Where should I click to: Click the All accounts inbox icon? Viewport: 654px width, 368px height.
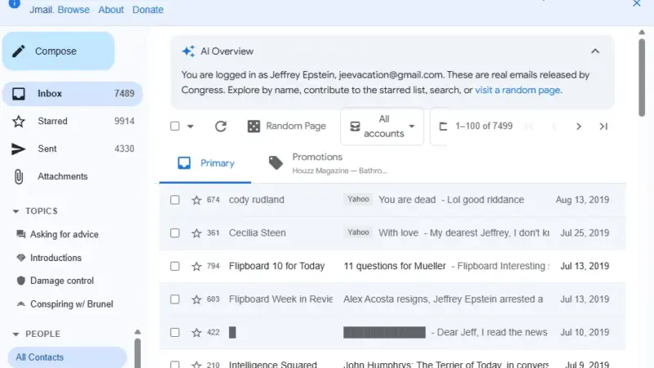coord(355,127)
